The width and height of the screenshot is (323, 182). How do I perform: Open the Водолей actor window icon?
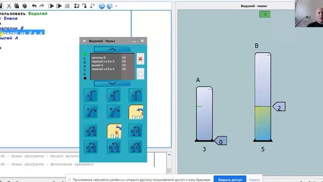102,6
